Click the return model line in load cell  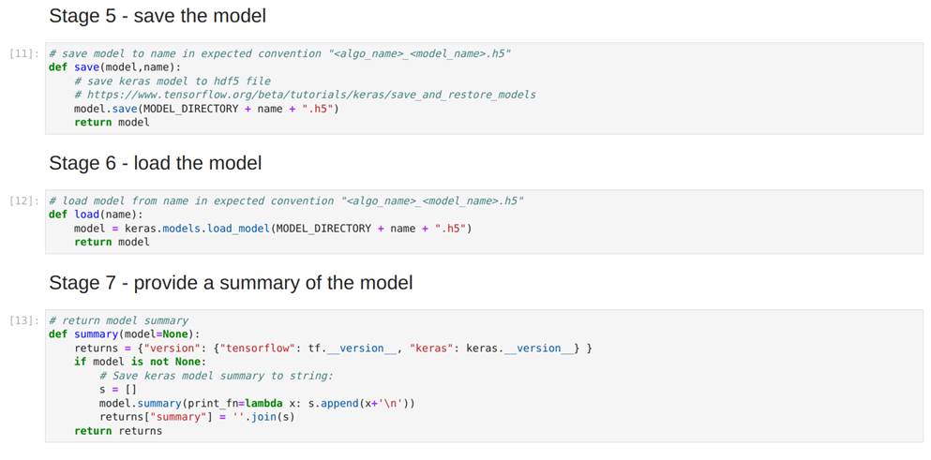[x=112, y=242]
